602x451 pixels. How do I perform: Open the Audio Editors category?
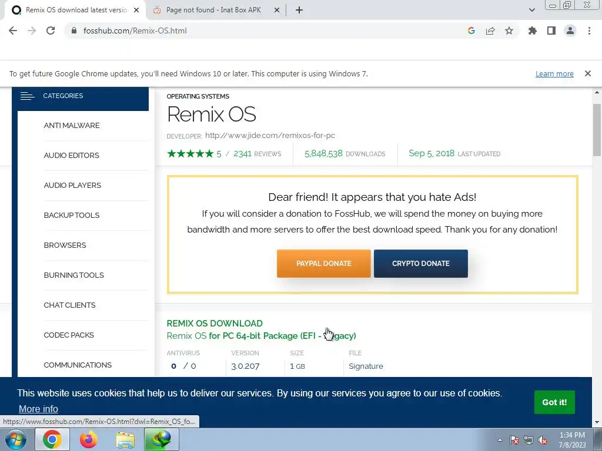[x=71, y=155]
